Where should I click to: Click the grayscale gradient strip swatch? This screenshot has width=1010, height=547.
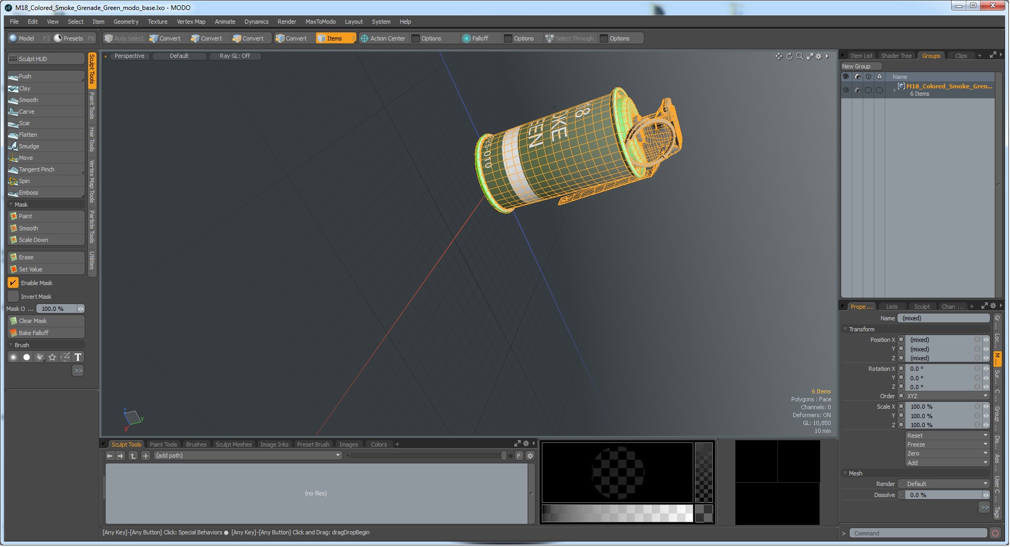click(617, 513)
